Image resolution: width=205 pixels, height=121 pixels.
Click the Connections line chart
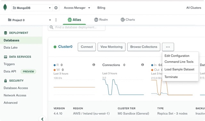tap(123, 87)
